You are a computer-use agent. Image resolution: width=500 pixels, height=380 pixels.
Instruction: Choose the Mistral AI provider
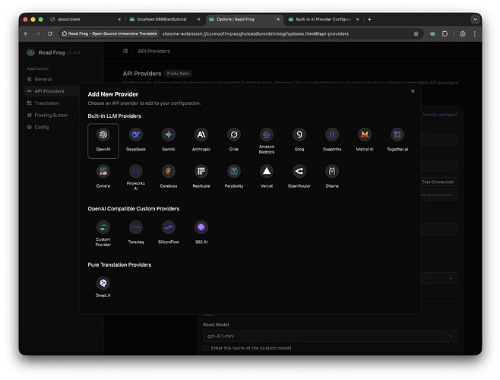point(365,141)
